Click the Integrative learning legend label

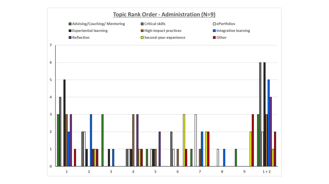point(233,31)
